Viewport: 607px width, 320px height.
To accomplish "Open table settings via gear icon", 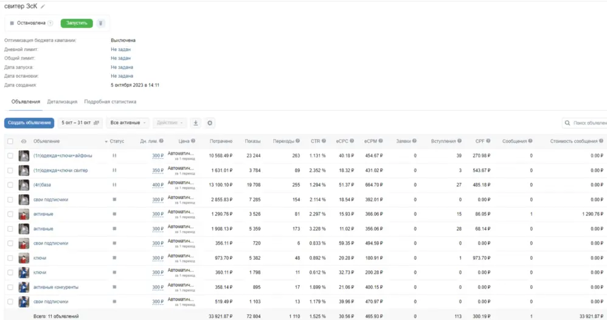I will click(x=210, y=123).
